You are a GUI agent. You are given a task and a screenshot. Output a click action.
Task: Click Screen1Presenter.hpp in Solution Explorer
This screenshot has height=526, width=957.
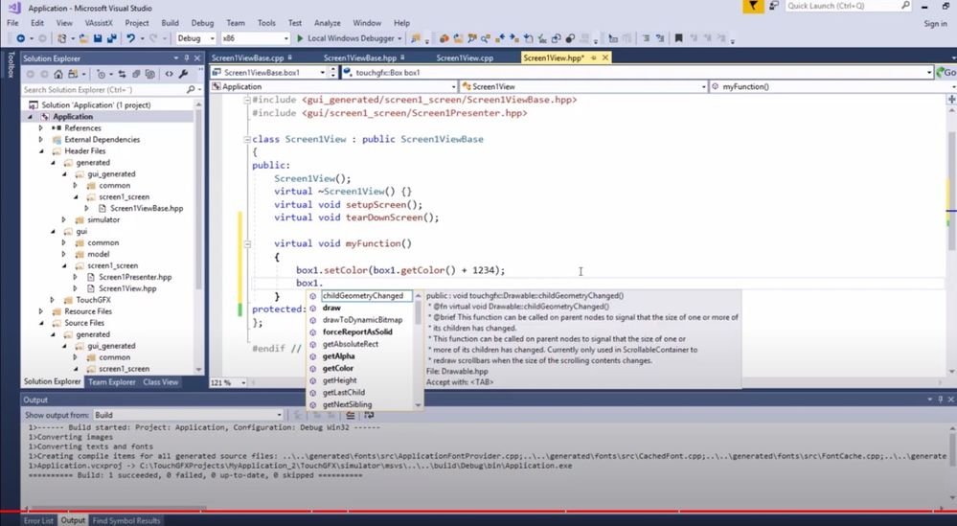coord(135,277)
